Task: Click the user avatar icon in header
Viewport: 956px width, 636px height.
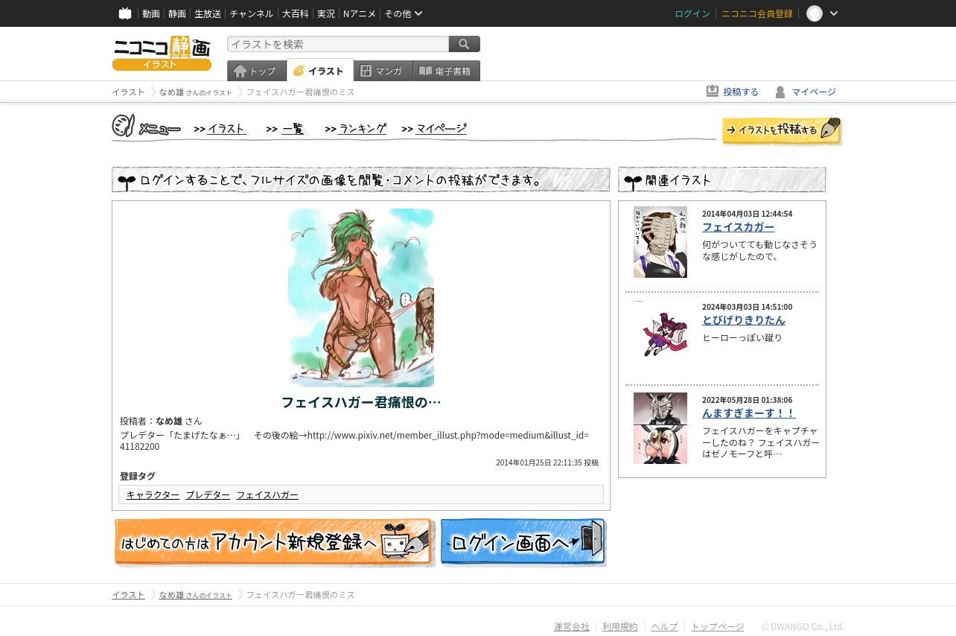Action: click(x=815, y=13)
